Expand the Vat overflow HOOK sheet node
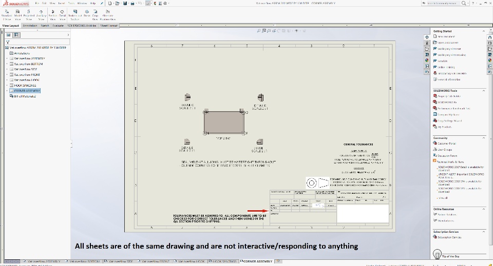This screenshot has height=266, width=493. point(7,80)
